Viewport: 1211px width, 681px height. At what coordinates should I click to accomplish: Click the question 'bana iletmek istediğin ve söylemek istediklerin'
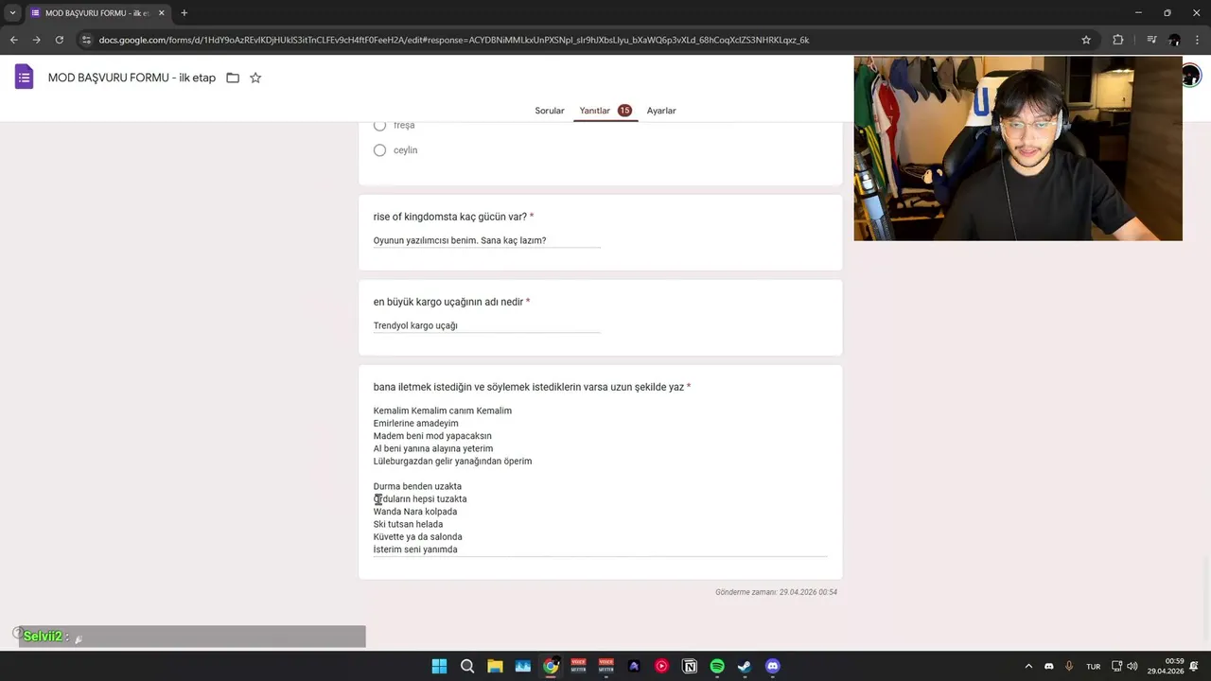(528, 387)
